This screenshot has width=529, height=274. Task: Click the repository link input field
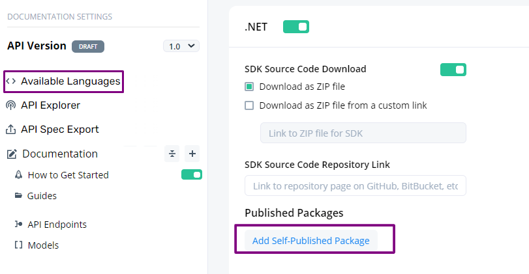click(x=355, y=185)
